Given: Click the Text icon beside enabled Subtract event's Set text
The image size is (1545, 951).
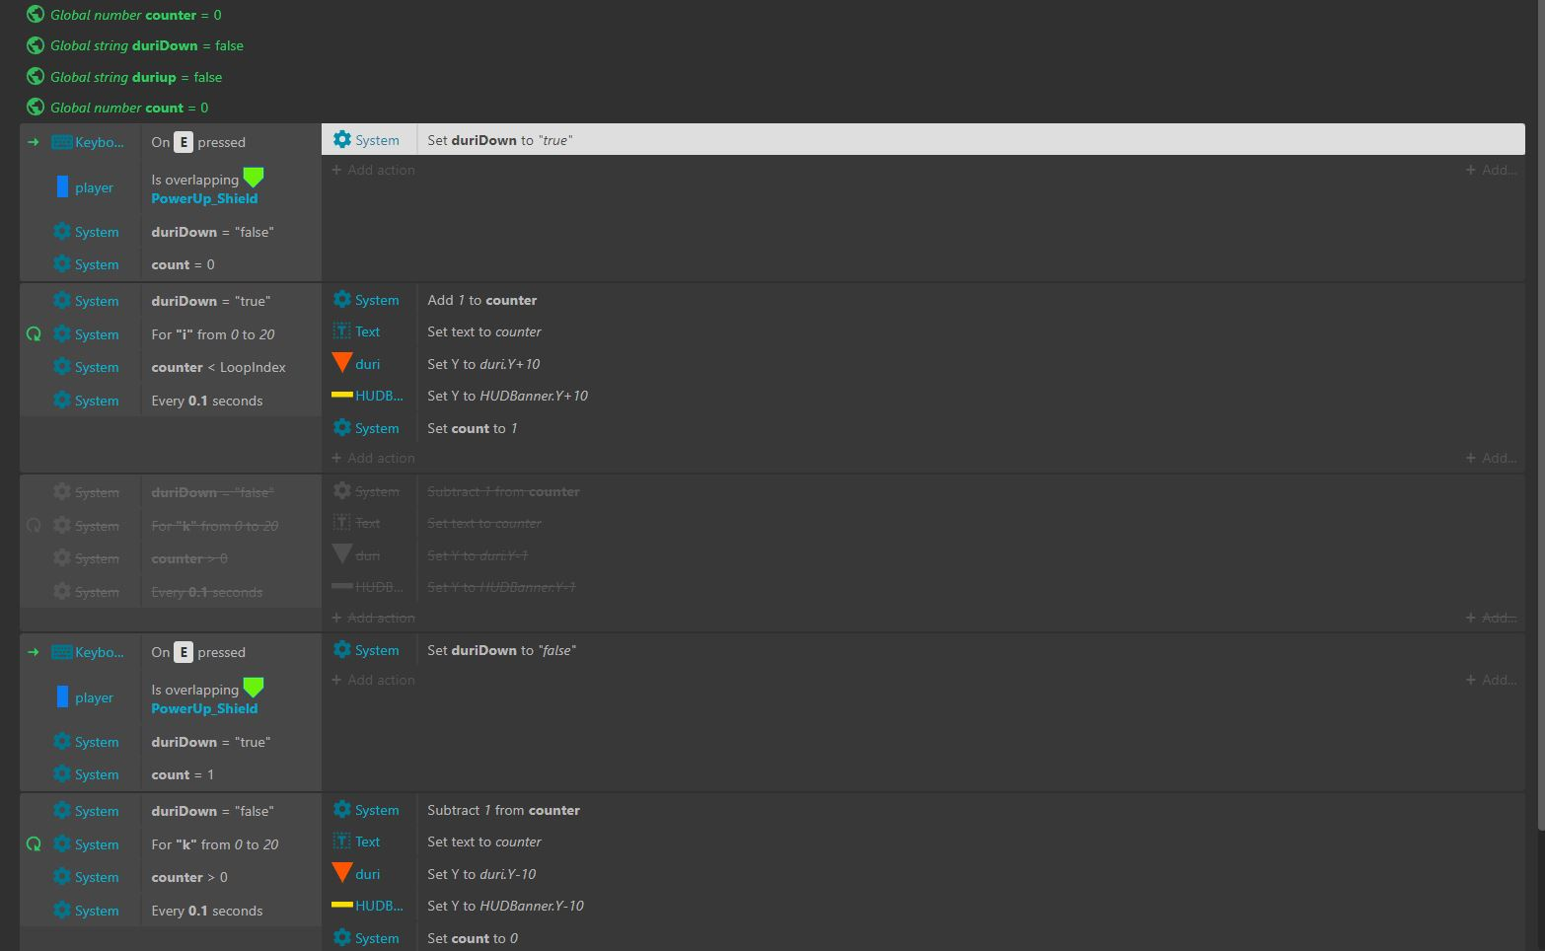Looking at the screenshot, I should pyautogui.click(x=342, y=841).
